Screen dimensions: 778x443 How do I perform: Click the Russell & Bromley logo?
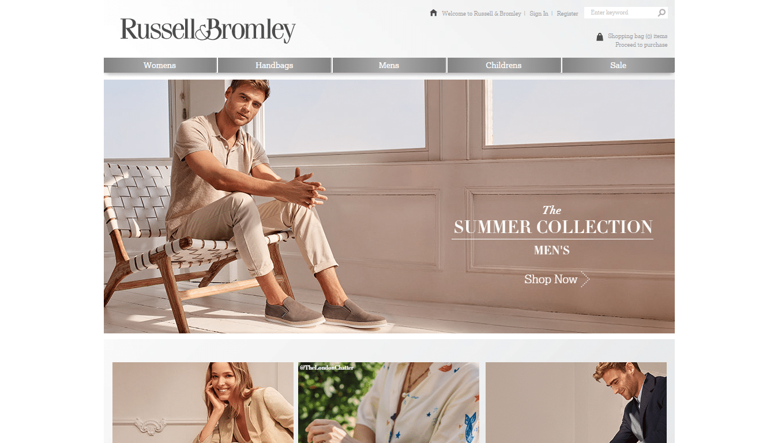208,31
